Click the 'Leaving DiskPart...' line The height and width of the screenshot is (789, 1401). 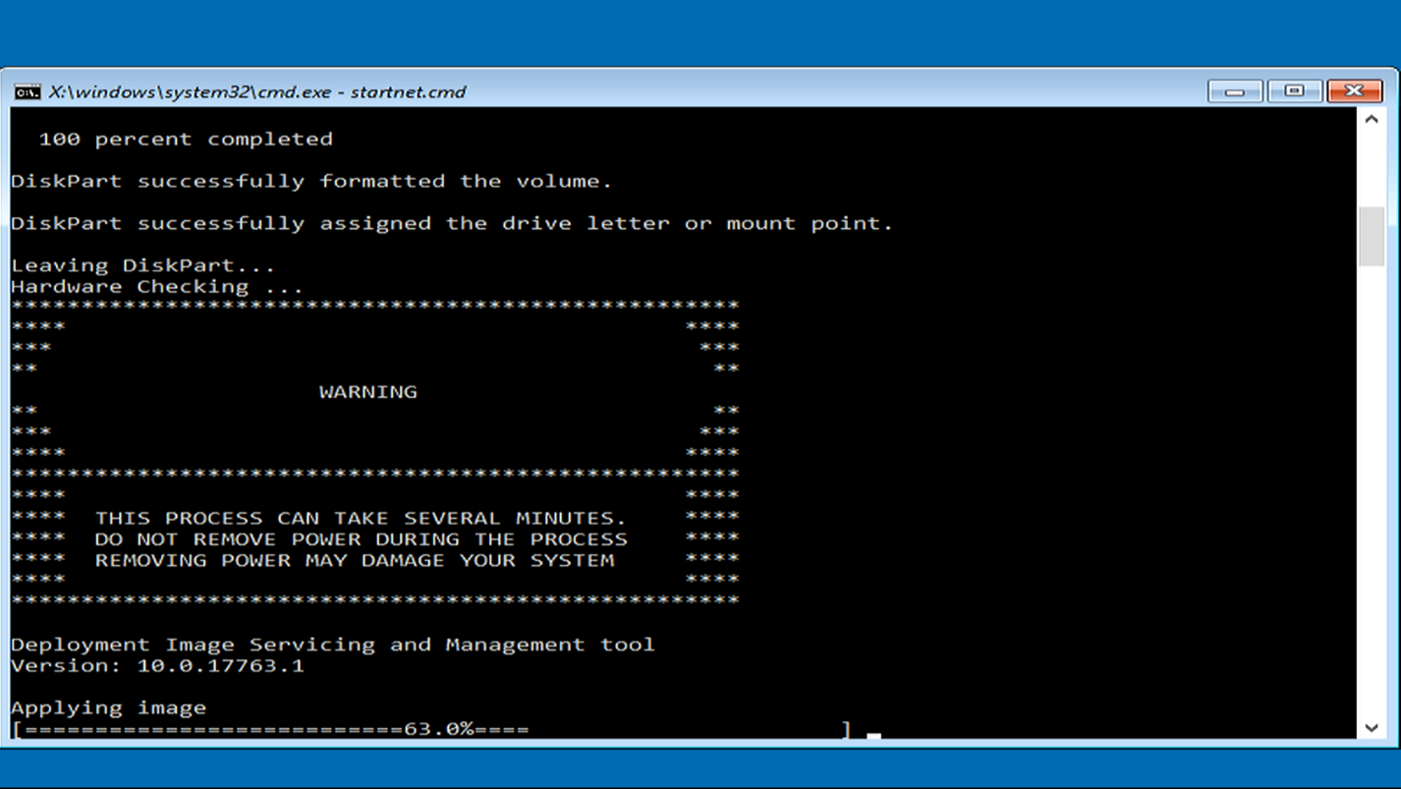pyautogui.click(x=143, y=265)
